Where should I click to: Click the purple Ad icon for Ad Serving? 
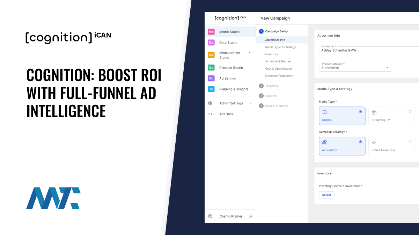pyautogui.click(x=211, y=78)
